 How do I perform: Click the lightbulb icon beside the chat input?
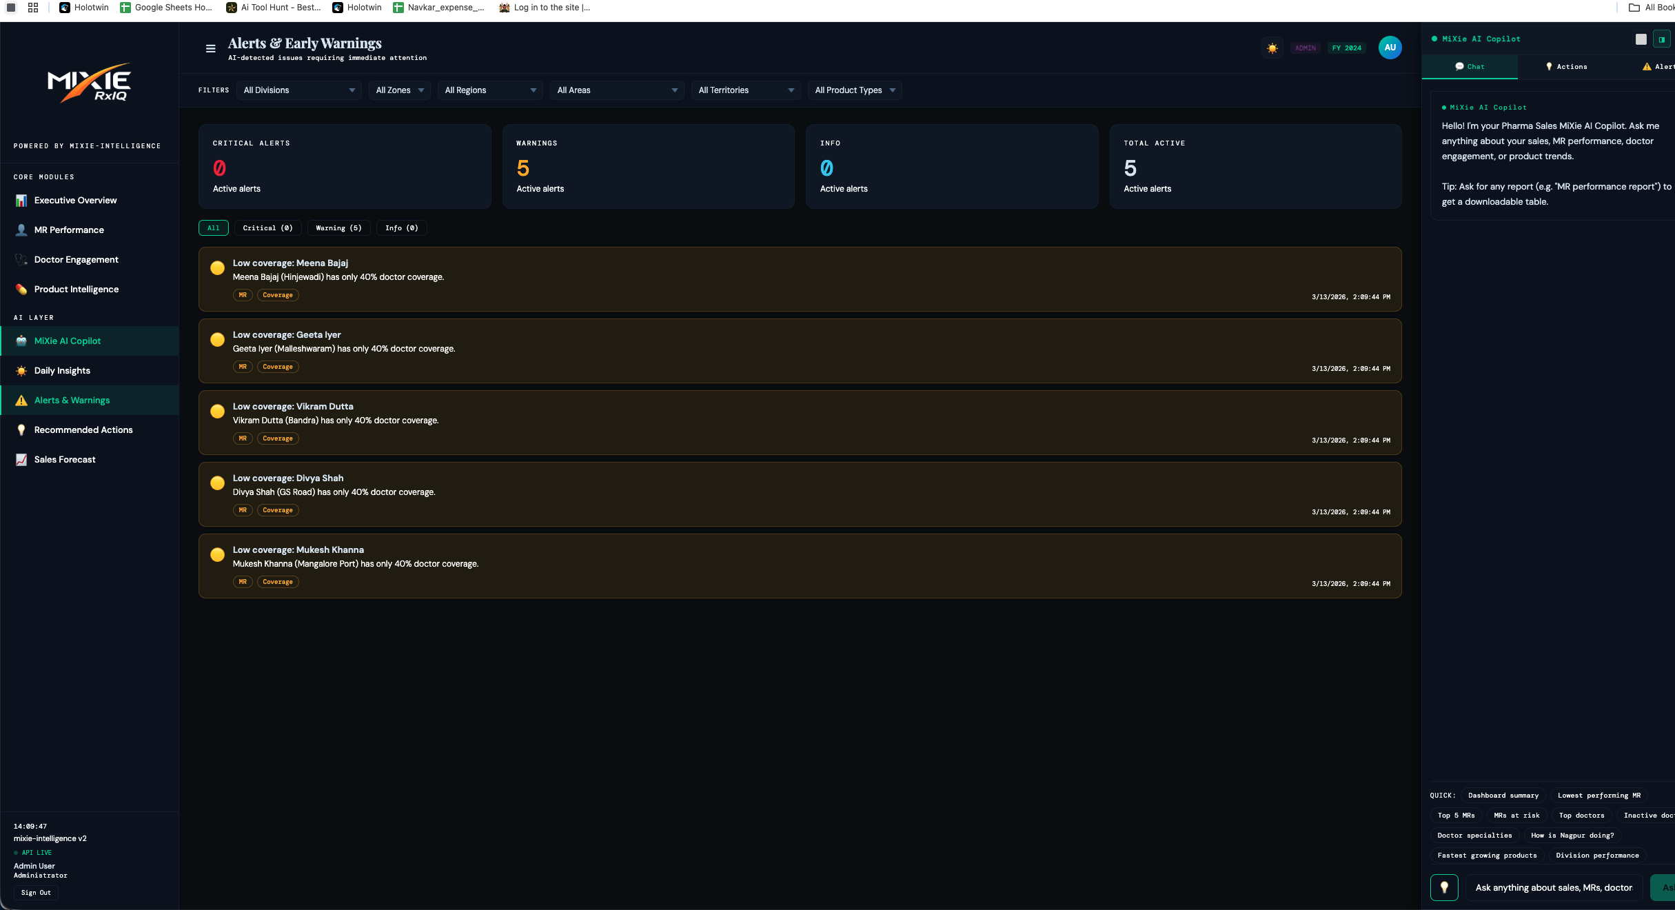coord(1445,888)
